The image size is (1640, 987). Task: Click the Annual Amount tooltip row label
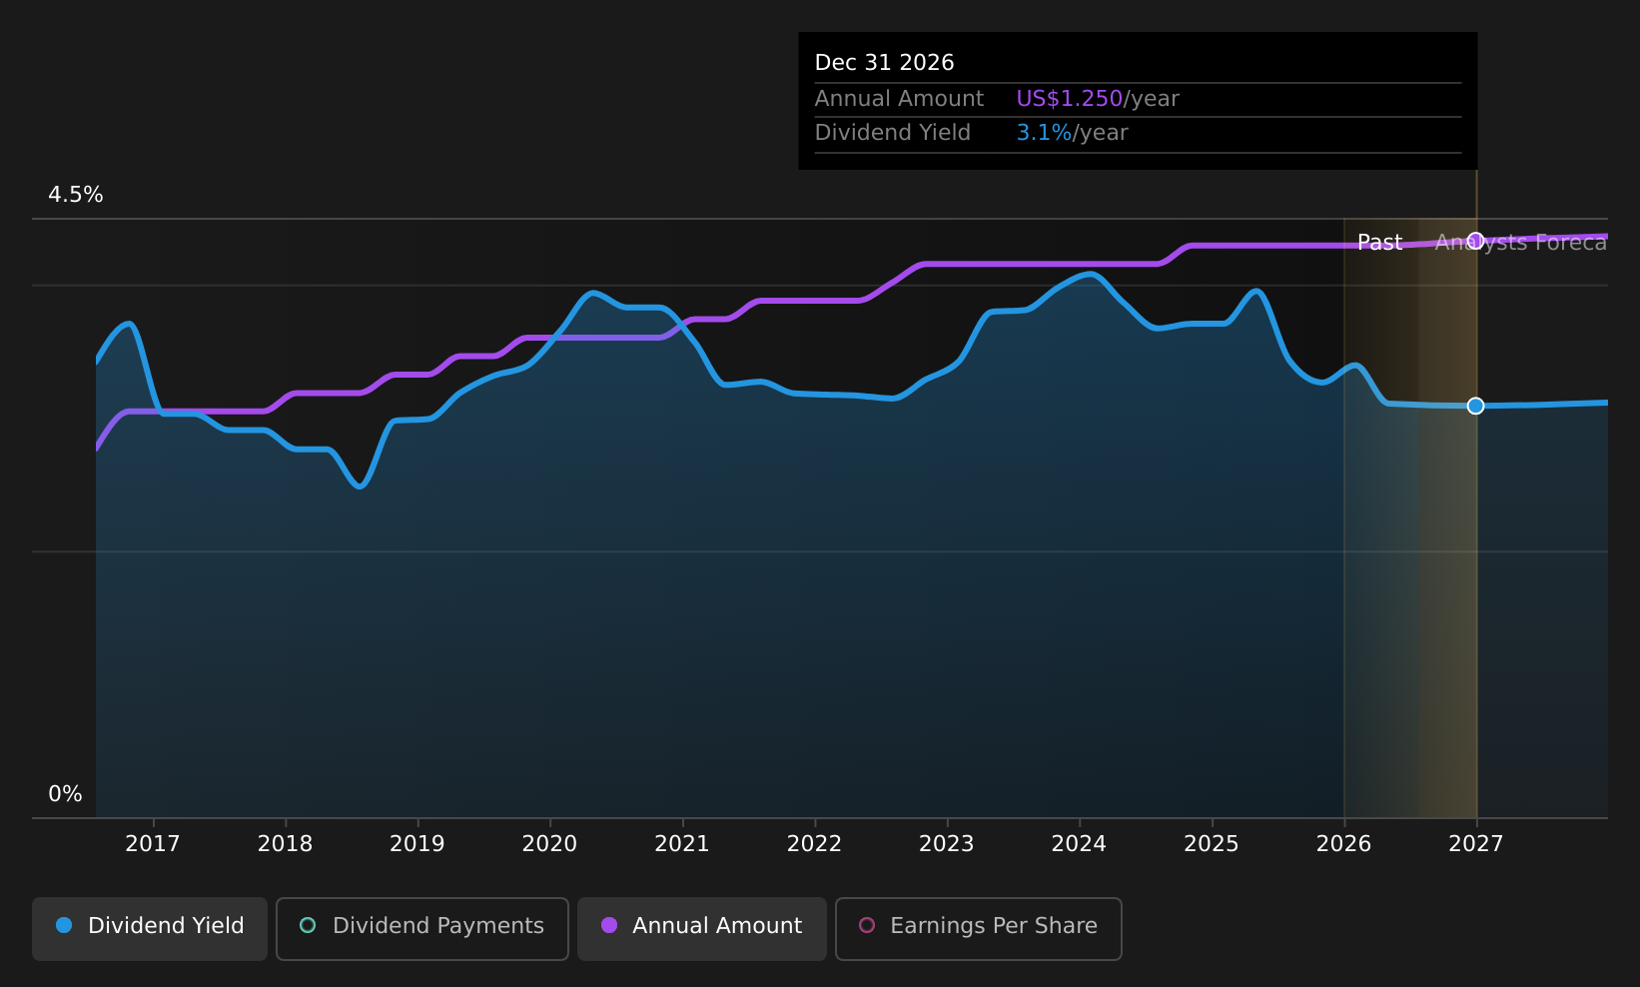pyautogui.click(x=900, y=99)
